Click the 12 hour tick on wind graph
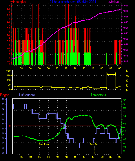The image size is (135, 161). (66, 68)
